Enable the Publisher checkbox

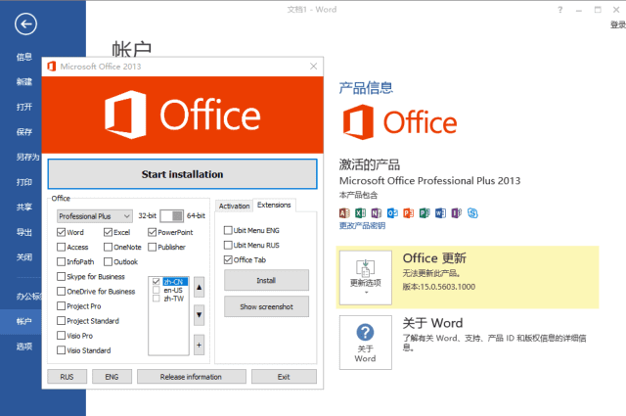(x=152, y=247)
